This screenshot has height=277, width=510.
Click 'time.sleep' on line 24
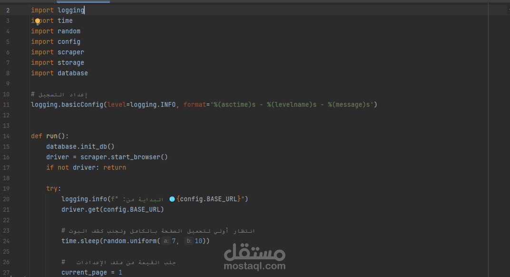tap(80, 241)
